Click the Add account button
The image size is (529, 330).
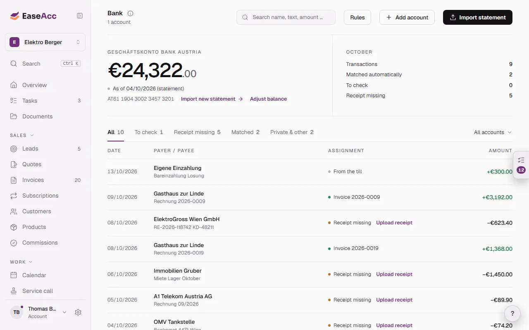tap(407, 17)
